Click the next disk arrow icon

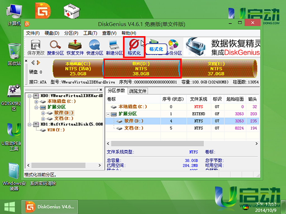point(38,63)
